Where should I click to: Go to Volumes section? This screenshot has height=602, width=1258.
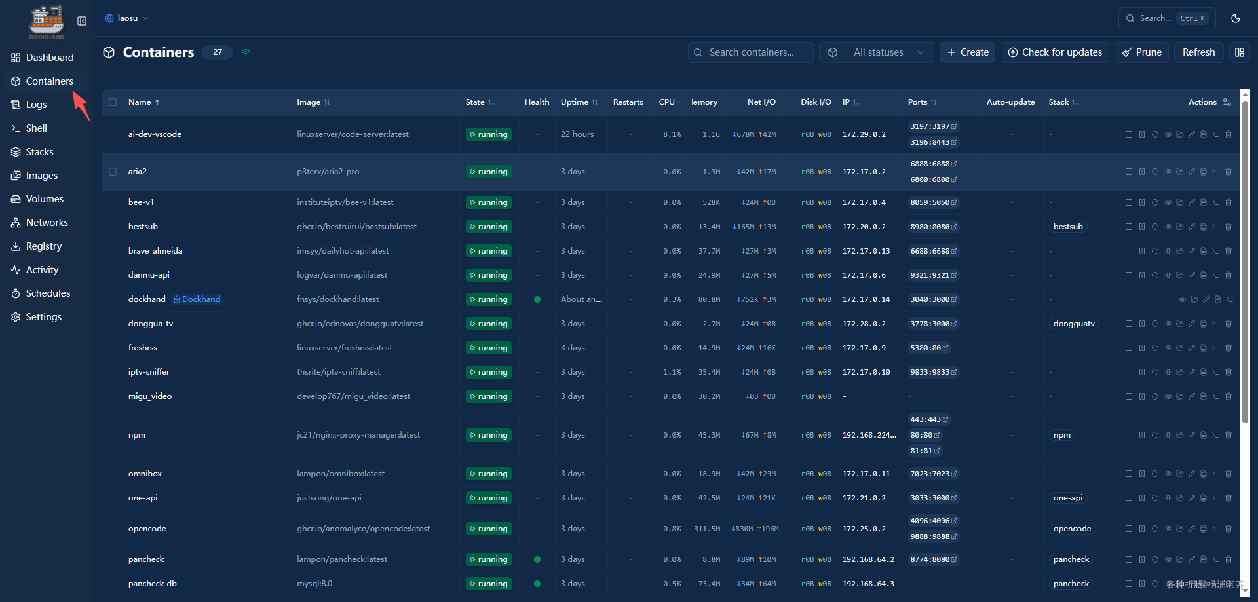[47, 199]
